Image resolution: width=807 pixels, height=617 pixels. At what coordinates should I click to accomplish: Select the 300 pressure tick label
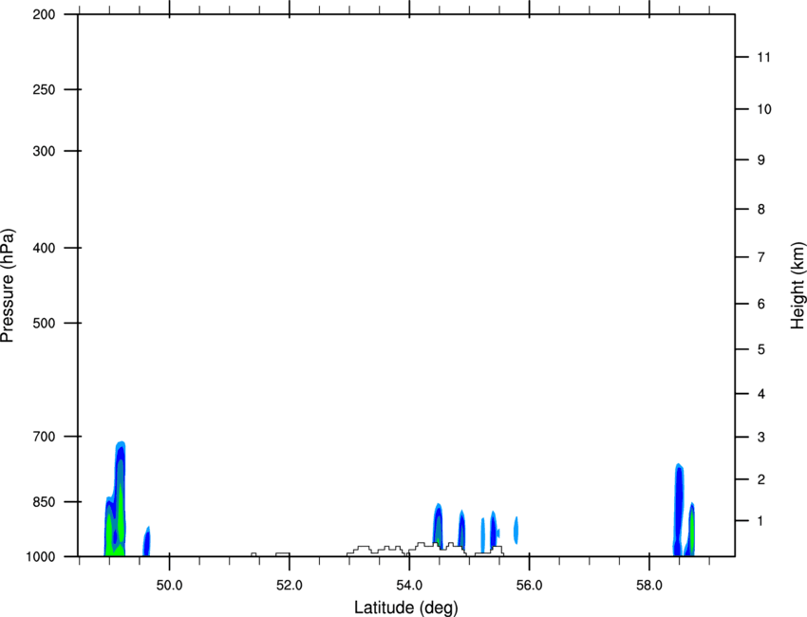[44, 151]
